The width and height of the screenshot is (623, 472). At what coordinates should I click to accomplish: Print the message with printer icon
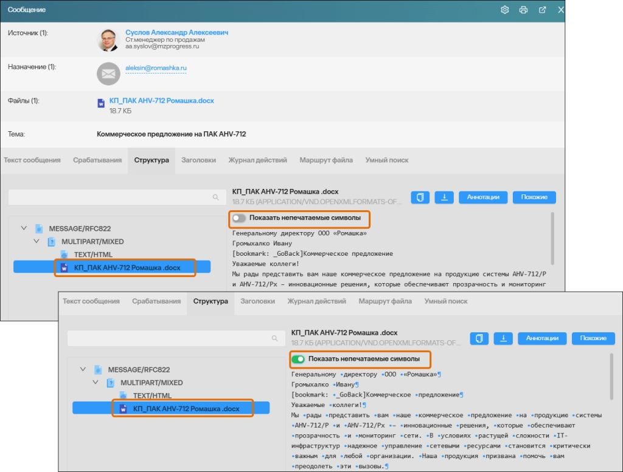[x=523, y=10]
